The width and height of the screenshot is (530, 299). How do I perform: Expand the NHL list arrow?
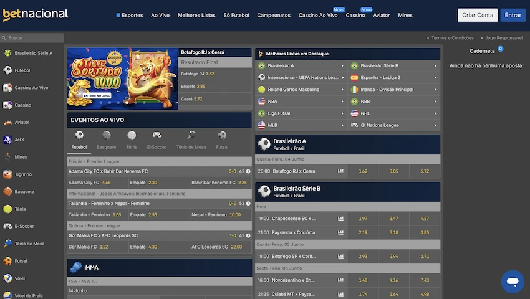tap(435, 113)
